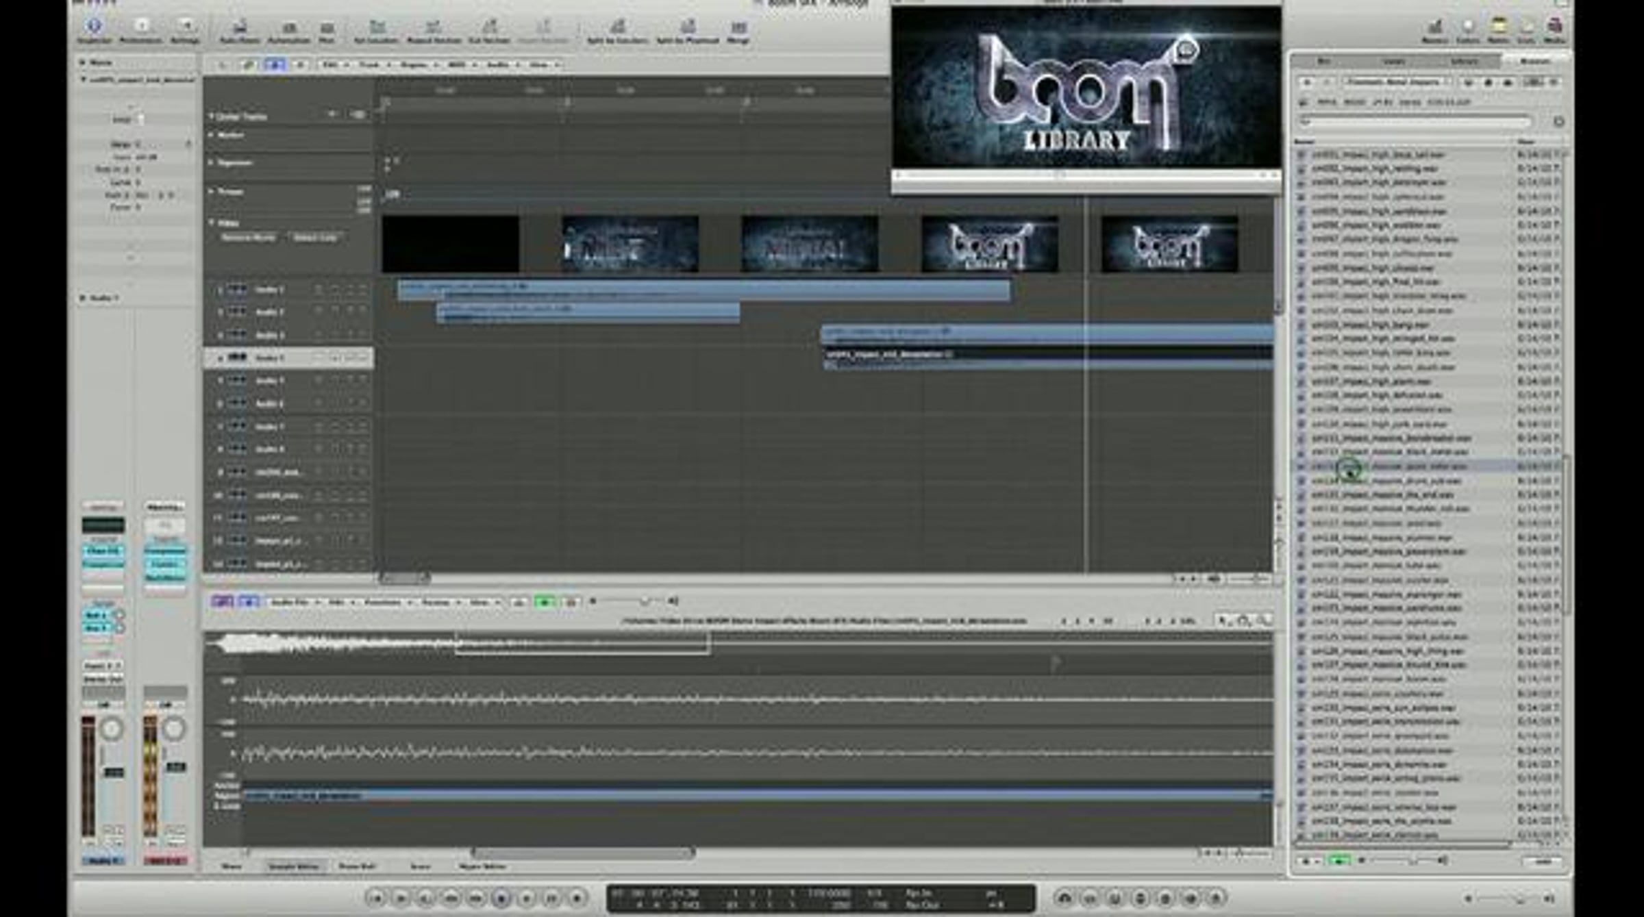Open the Piano Roll tab
The height and width of the screenshot is (917, 1644).
pyautogui.click(x=357, y=866)
